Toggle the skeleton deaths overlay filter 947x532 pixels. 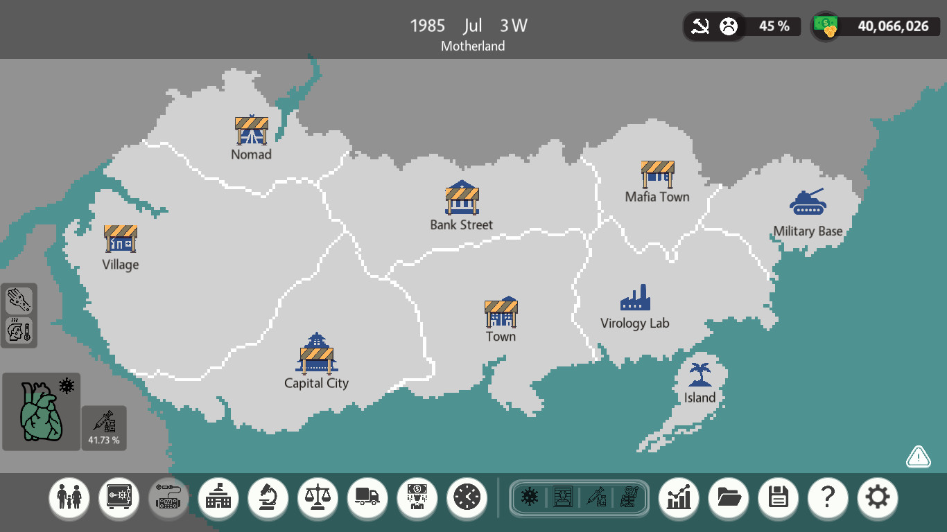(629, 497)
